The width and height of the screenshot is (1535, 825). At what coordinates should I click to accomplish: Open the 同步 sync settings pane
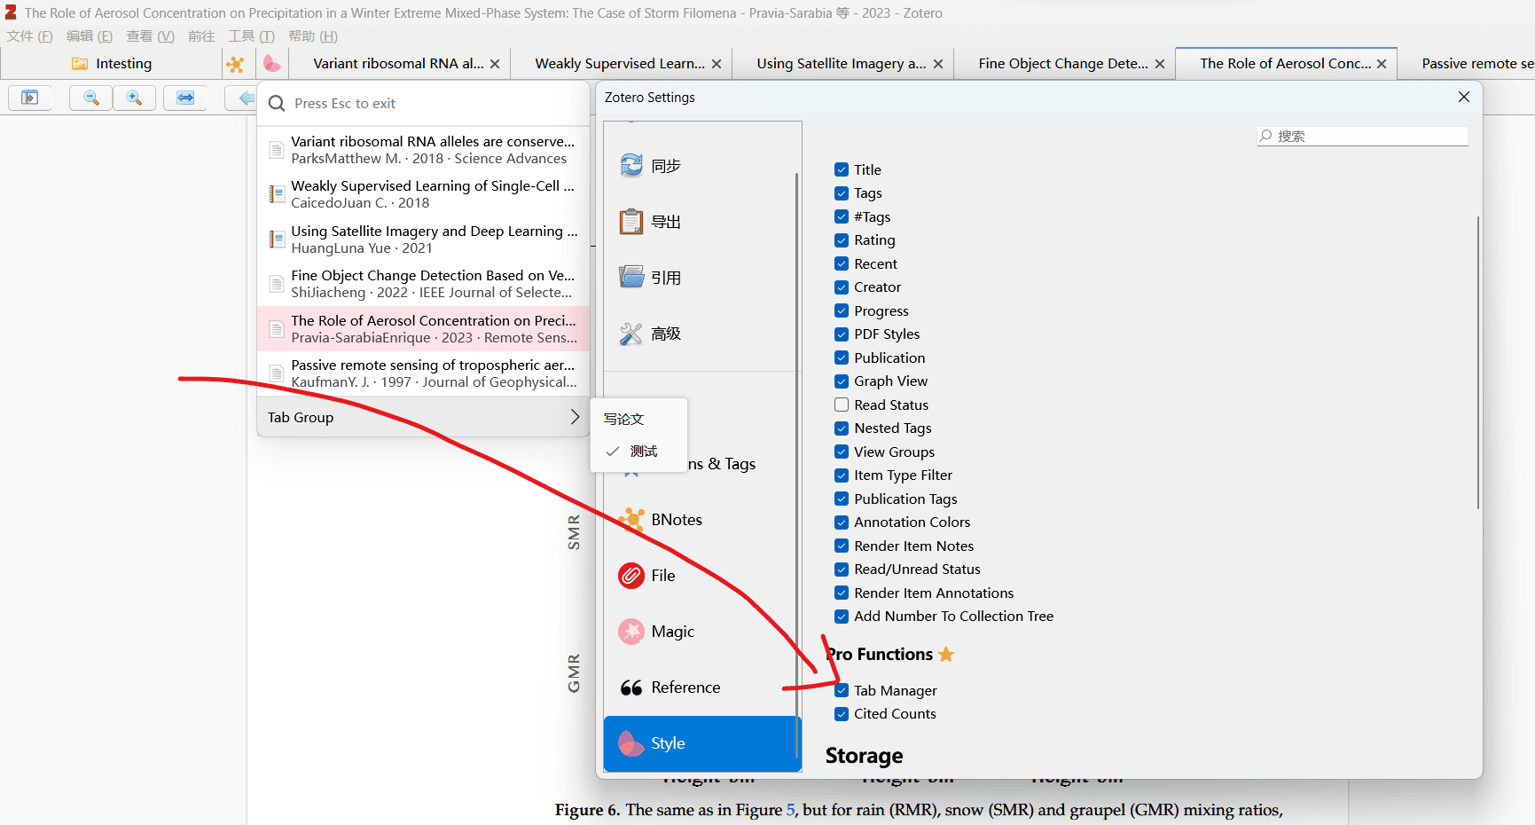pyautogui.click(x=665, y=166)
